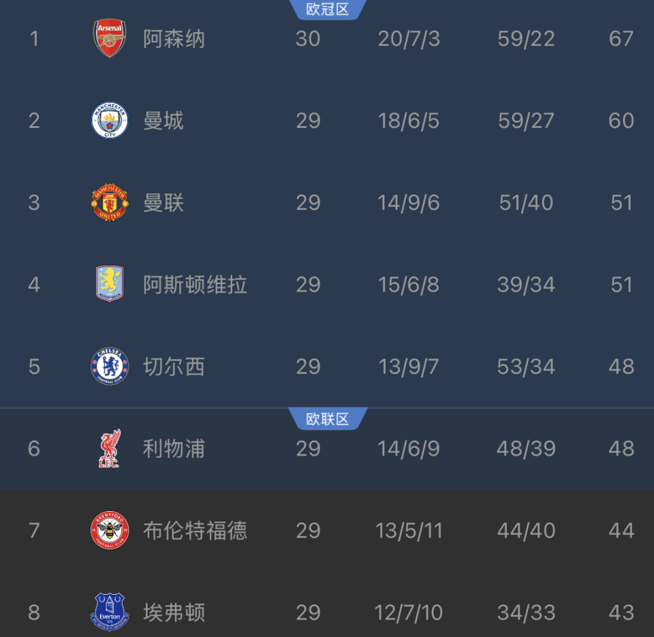
Task: Select 利物浦 team name
Action: click(x=174, y=448)
